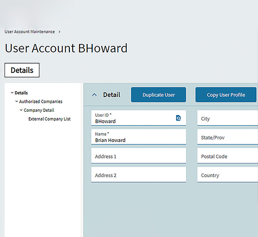Collapse the Detail section chevron
The width and height of the screenshot is (258, 237).
click(x=94, y=95)
